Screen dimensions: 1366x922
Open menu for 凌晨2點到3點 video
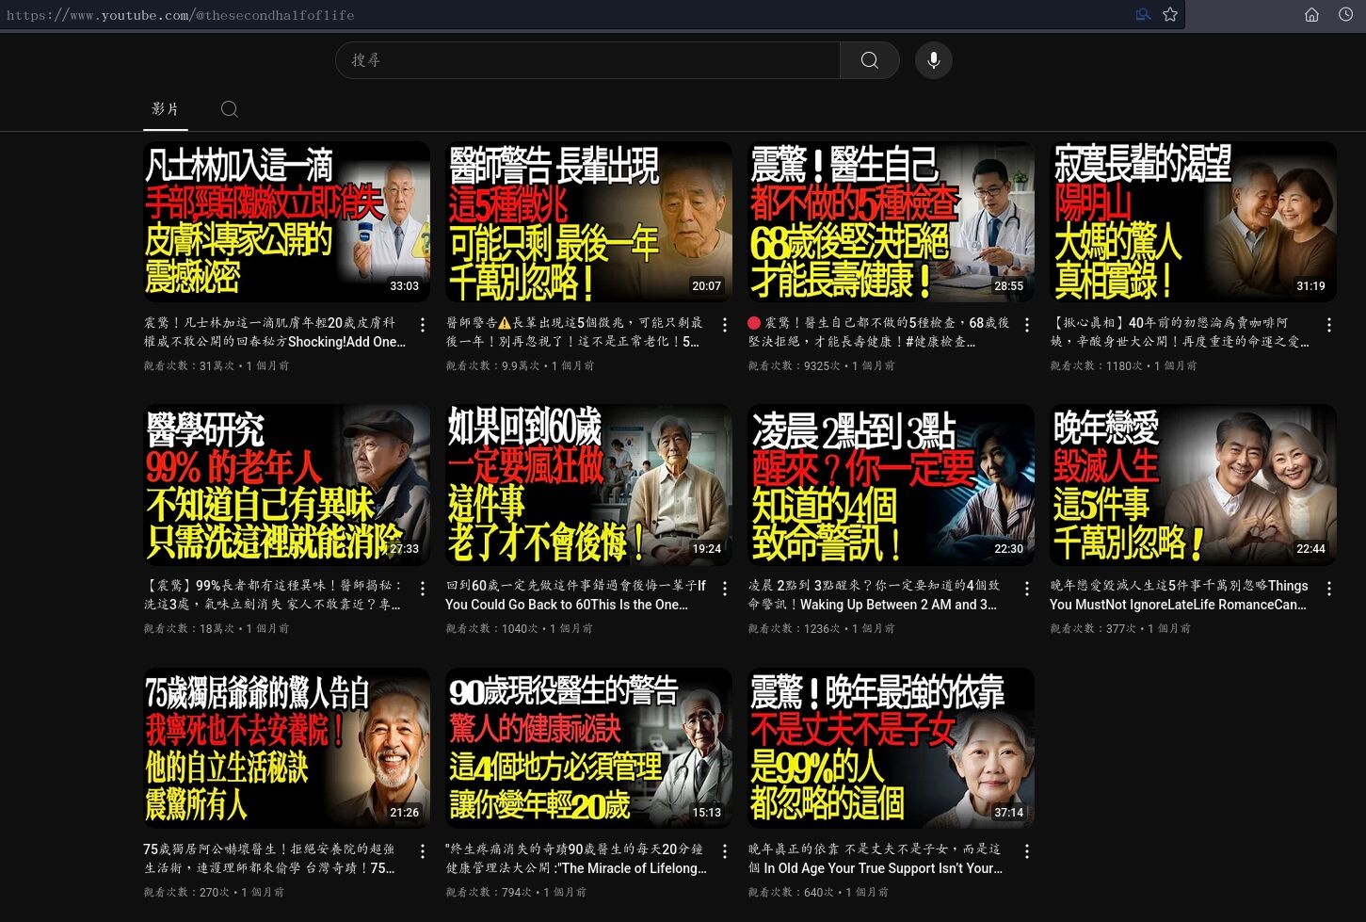click(1027, 589)
